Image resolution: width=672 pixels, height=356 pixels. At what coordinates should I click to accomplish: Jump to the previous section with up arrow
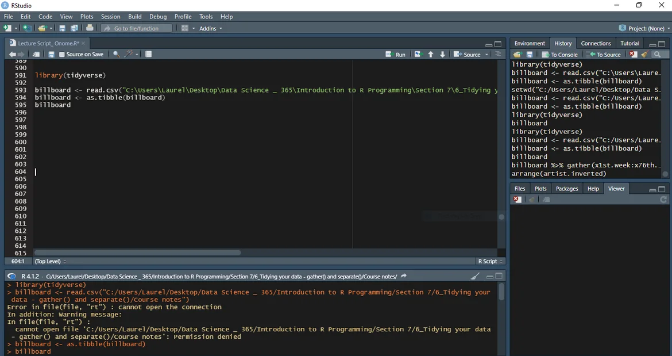(431, 54)
